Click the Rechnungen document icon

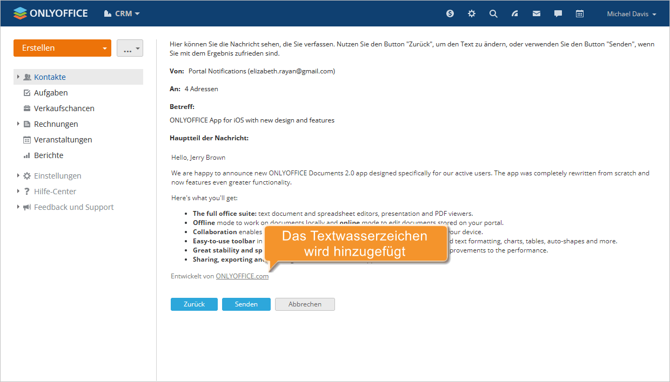click(27, 124)
